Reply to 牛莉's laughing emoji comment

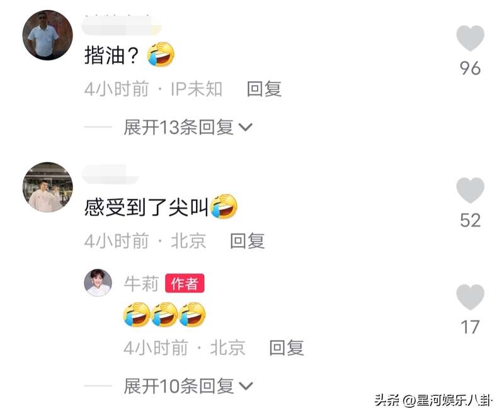click(287, 348)
